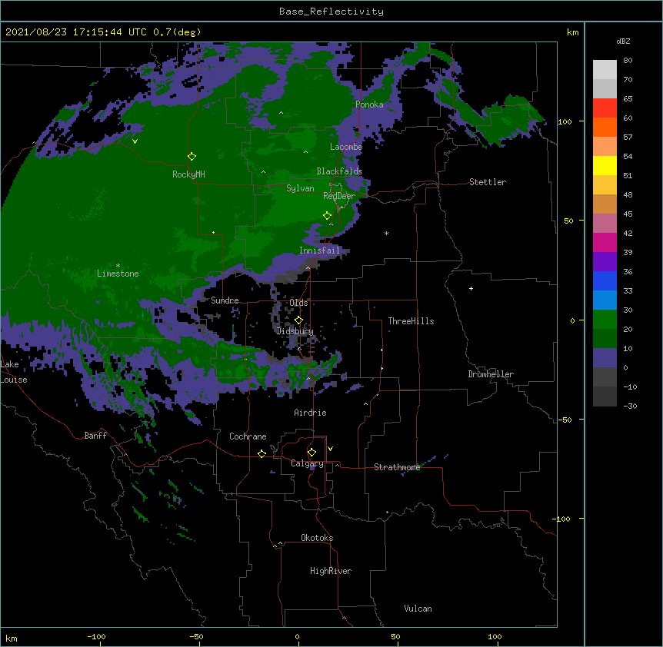
Task: Select the Olds label
Action: click(298, 303)
